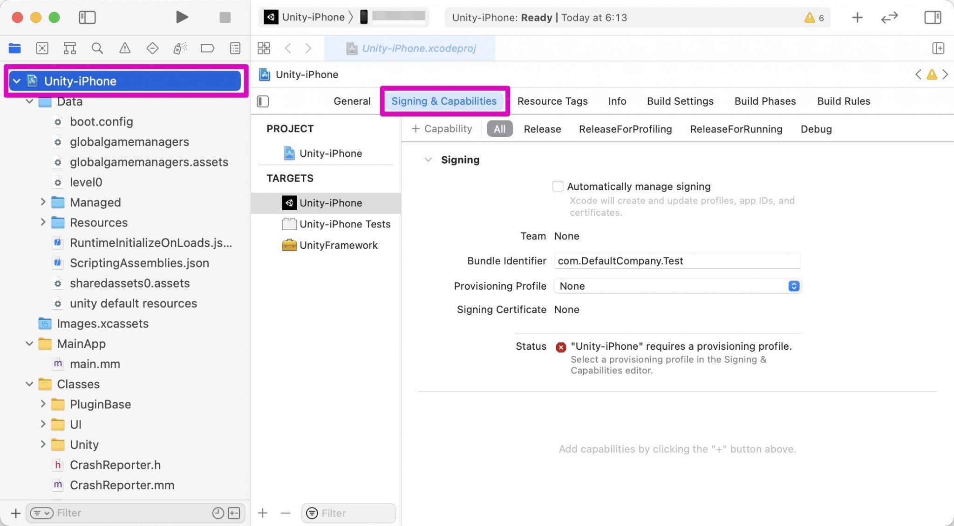
Task: Open the Source Control navigator icon
Action: (42, 48)
